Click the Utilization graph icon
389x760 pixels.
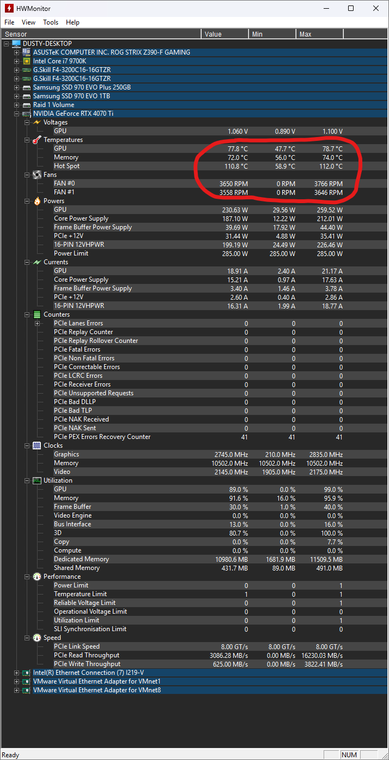pos(37,480)
